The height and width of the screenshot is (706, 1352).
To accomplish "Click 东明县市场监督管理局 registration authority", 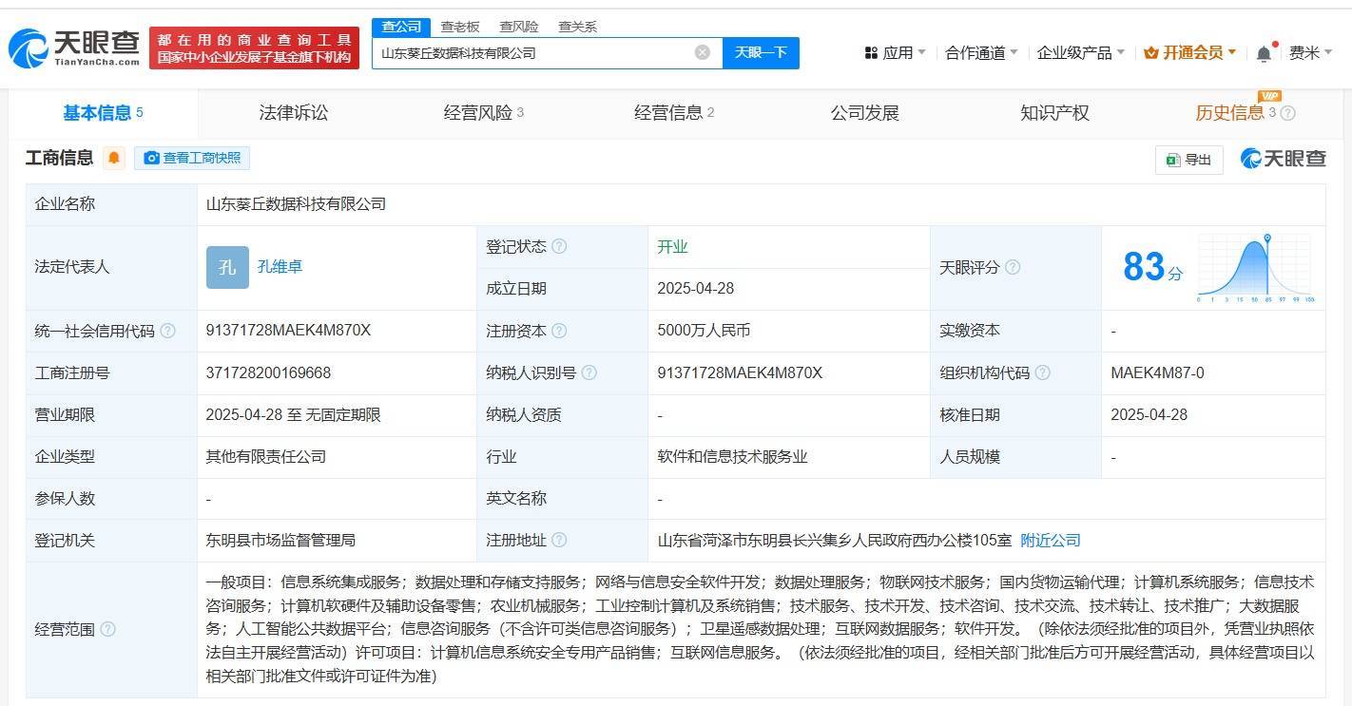I will pos(280,540).
